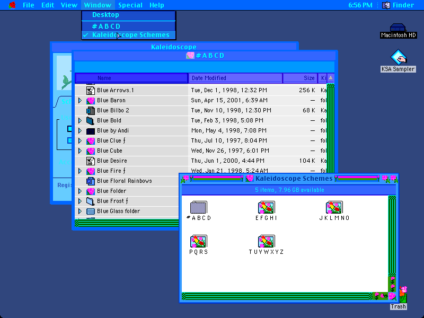Click the Finder application icon in menu bar
This screenshot has height=318, width=424.
[x=386, y=5]
